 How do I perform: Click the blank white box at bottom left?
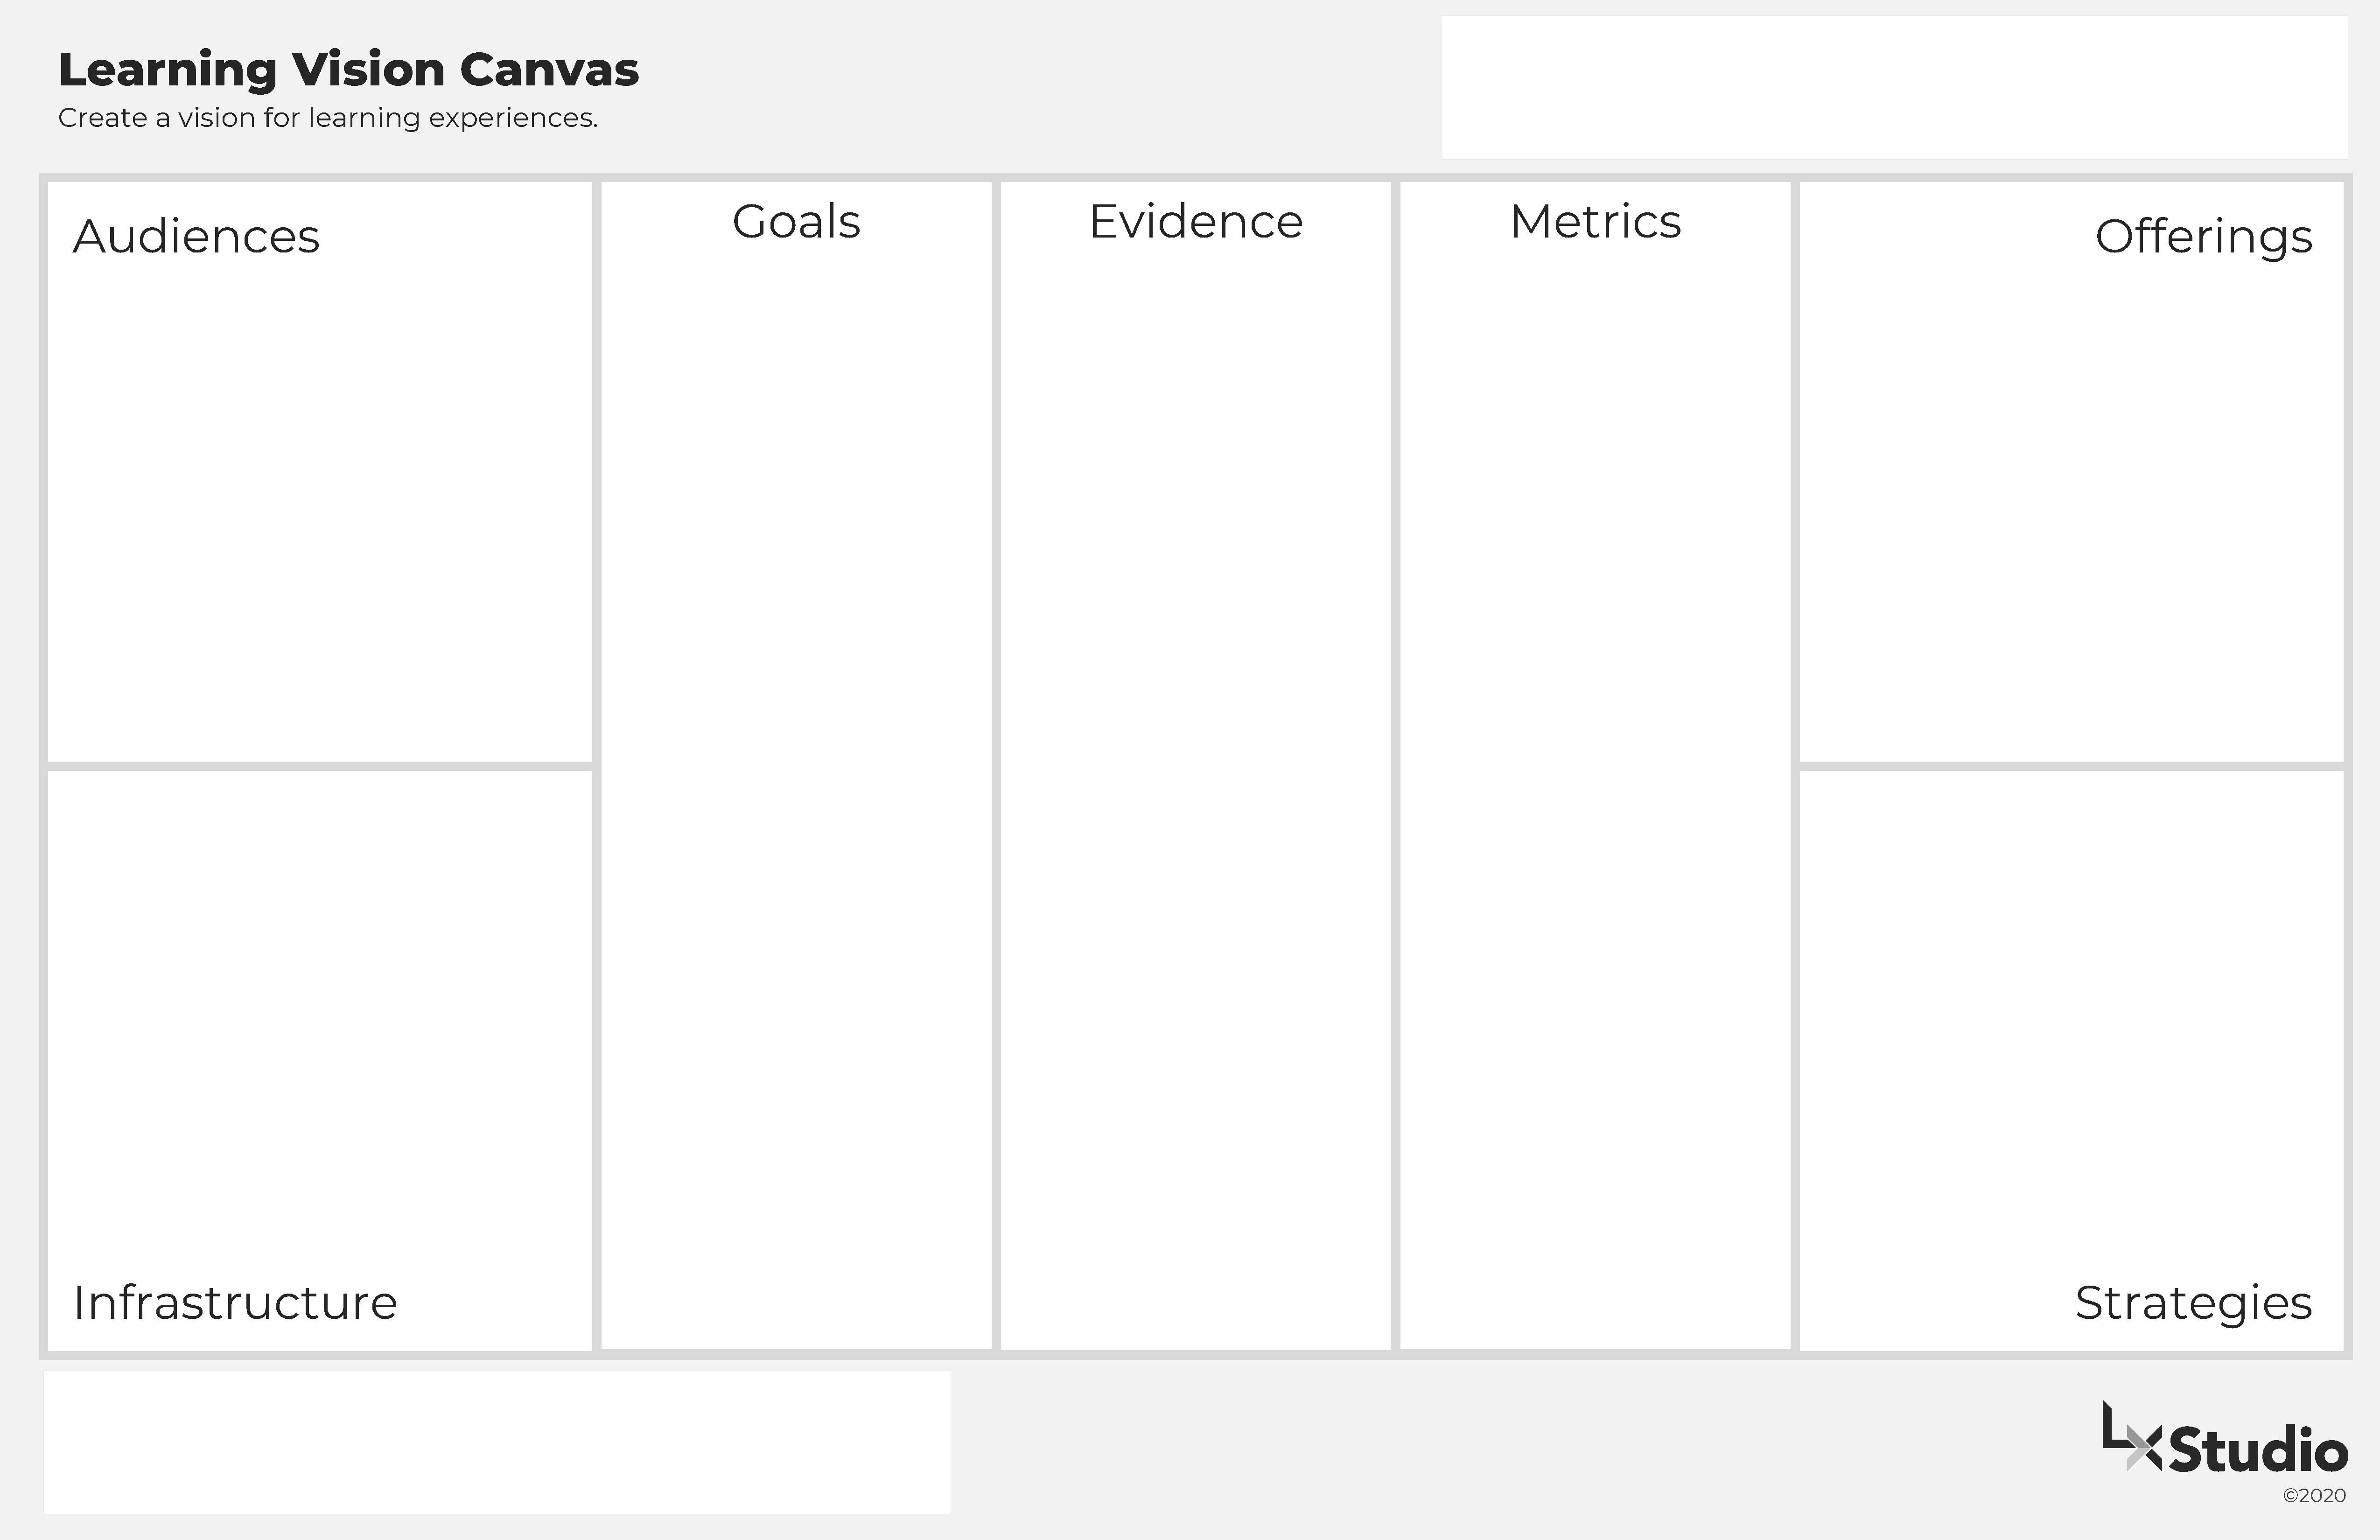click(x=497, y=1442)
